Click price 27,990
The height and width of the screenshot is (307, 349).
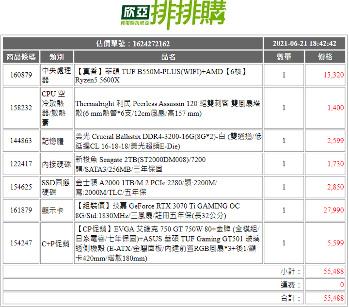(333, 210)
